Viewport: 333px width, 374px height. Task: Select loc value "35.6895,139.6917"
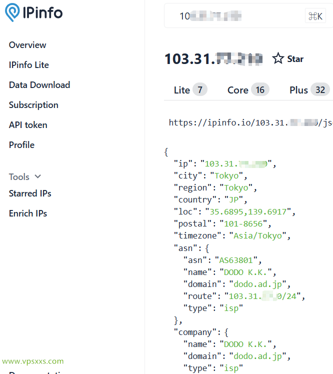[248, 211]
